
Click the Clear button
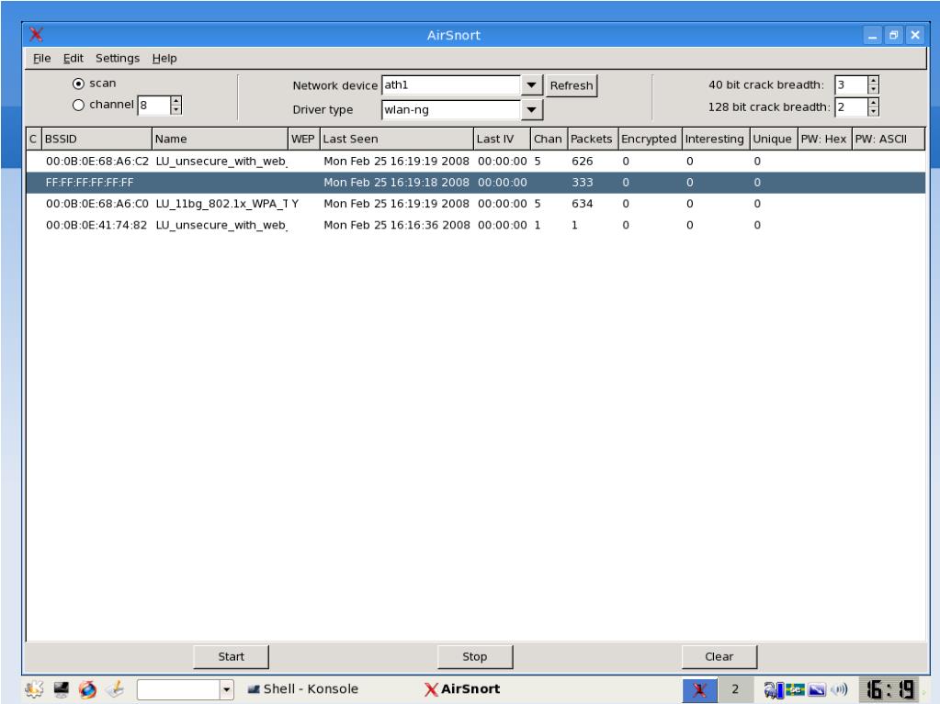[719, 656]
